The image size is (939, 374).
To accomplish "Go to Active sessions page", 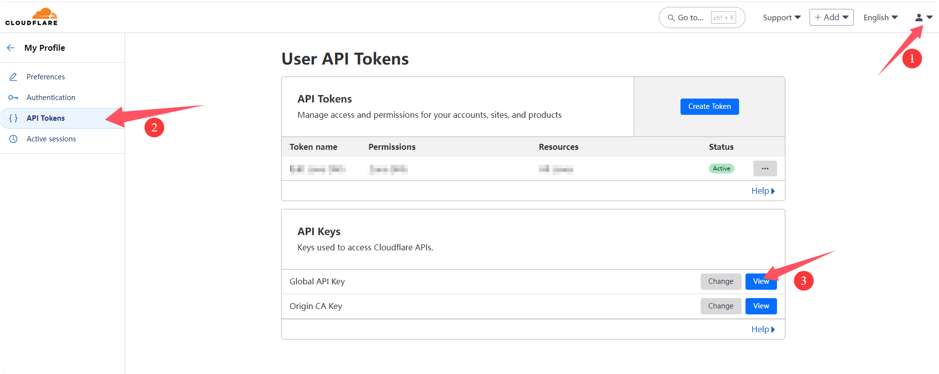I will tap(51, 139).
